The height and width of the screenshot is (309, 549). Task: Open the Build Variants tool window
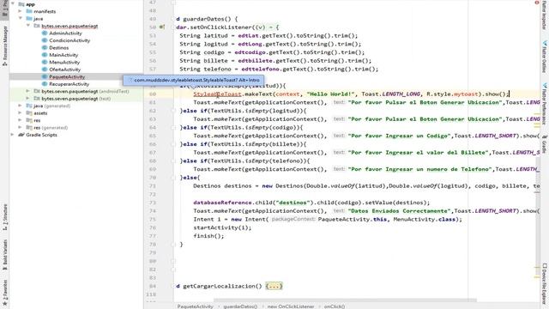pyautogui.click(x=5, y=255)
